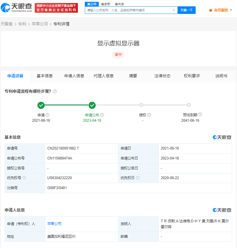The image size is (237, 248).
Task: Click estimated expiry date 2041-06-16
Action: [190, 121]
